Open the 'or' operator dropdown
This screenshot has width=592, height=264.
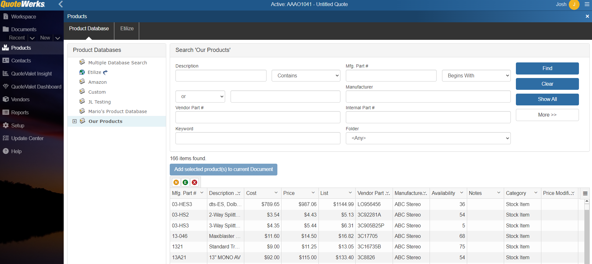(200, 96)
